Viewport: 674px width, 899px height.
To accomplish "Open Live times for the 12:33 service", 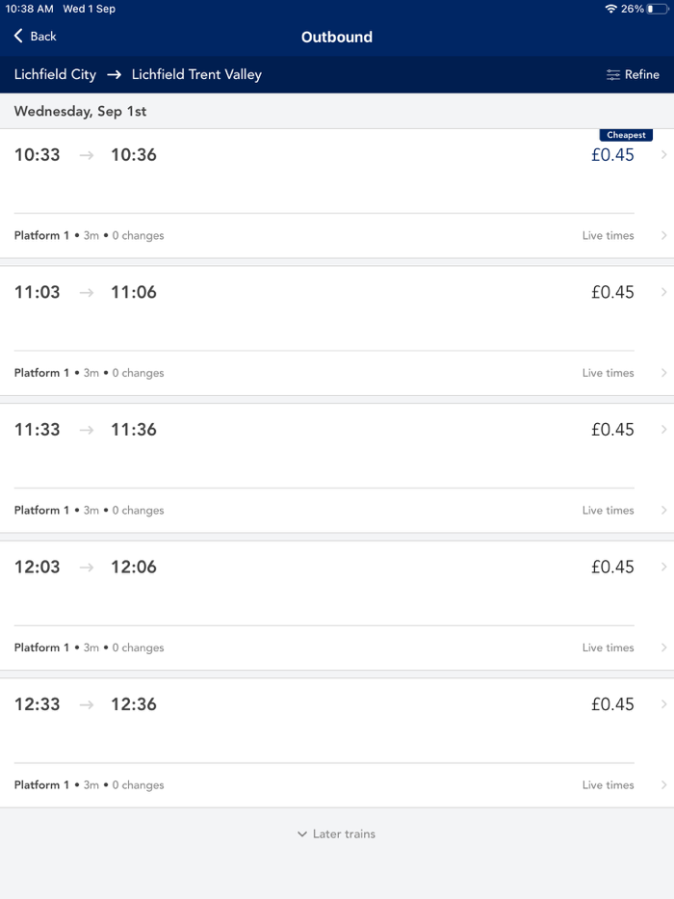I will click(608, 784).
